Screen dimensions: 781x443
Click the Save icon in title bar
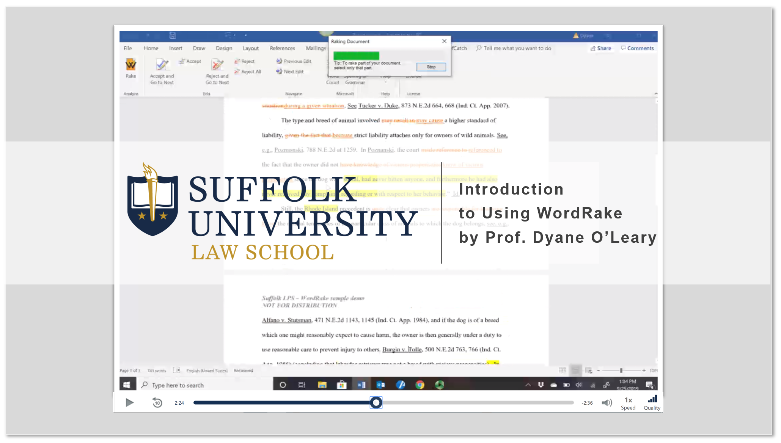[172, 35]
